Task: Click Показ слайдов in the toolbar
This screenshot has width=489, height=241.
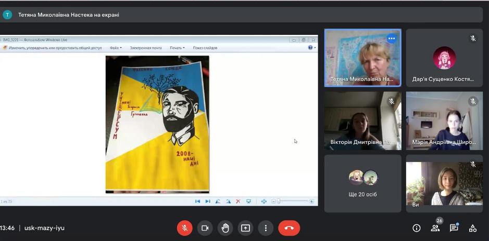Action: (x=205, y=48)
